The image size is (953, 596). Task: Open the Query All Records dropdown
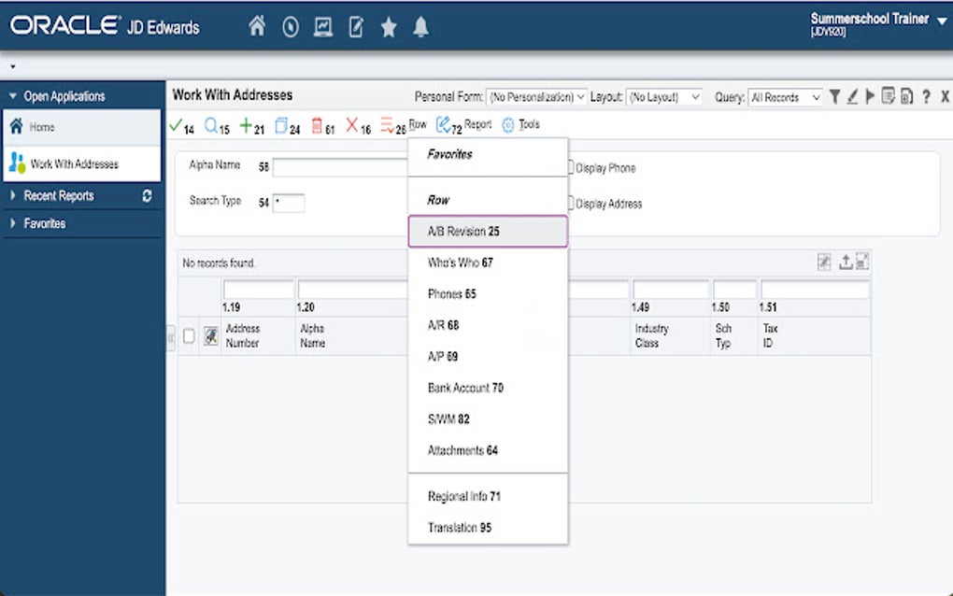pyautogui.click(x=785, y=97)
